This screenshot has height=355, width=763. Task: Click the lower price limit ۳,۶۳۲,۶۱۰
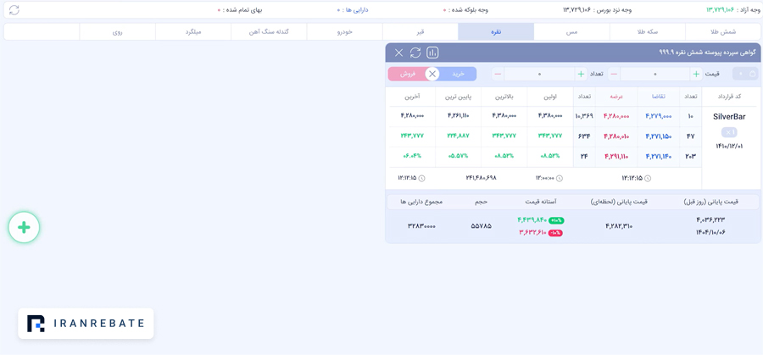[533, 232]
